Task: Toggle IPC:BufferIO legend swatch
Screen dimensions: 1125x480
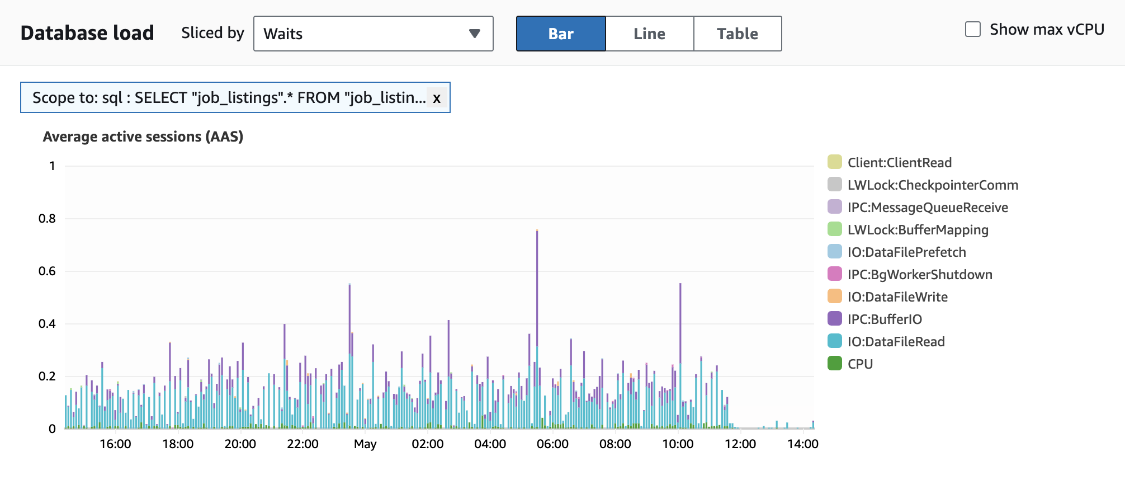Action: coord(835,319)
